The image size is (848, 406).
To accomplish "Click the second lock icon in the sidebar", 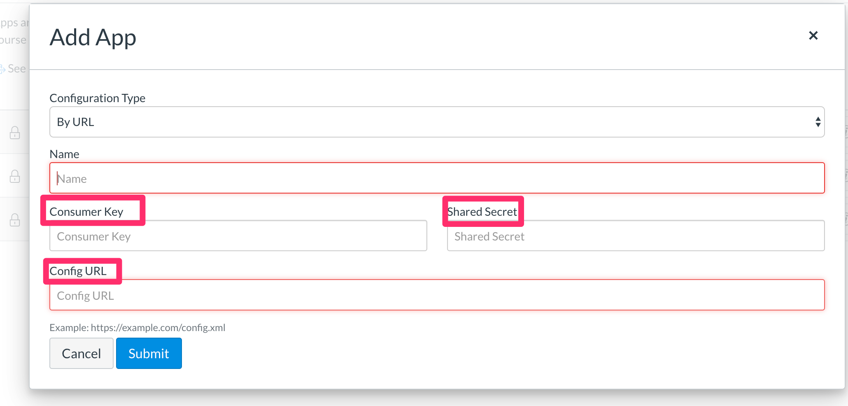I will tap(15, 177).
